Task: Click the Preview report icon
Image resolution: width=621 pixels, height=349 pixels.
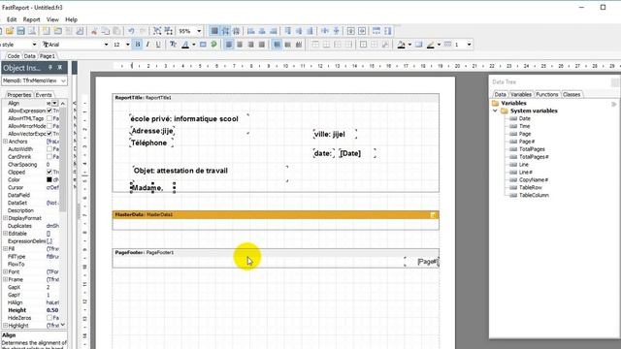Action: 32,31
